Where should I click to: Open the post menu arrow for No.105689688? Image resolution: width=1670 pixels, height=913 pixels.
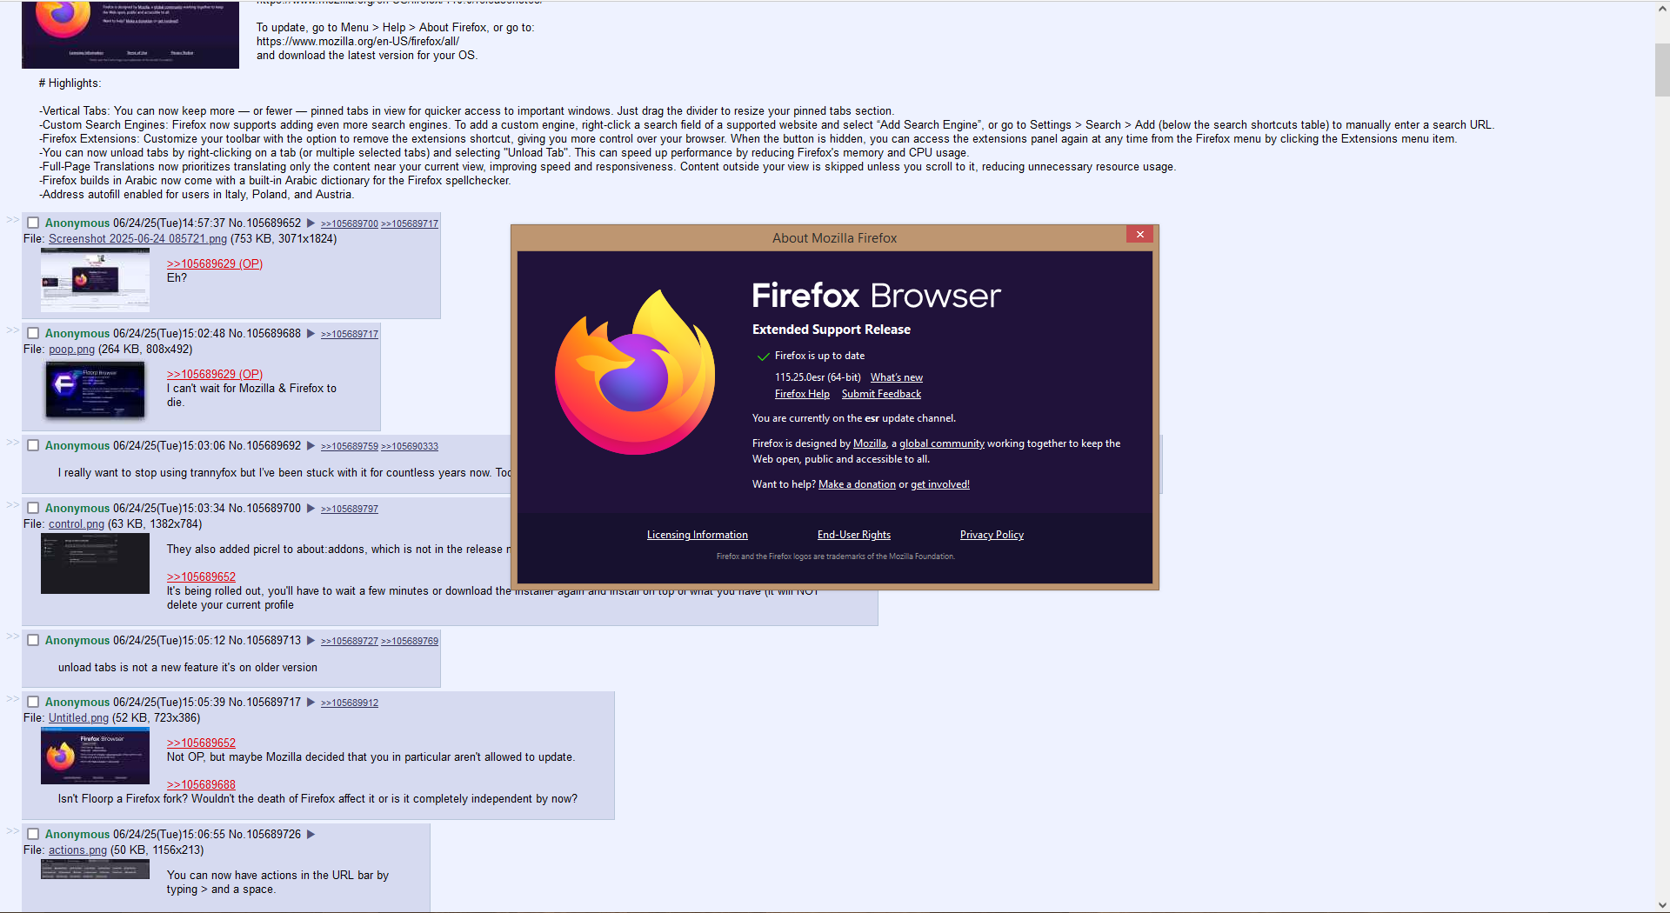coord(311,334)
